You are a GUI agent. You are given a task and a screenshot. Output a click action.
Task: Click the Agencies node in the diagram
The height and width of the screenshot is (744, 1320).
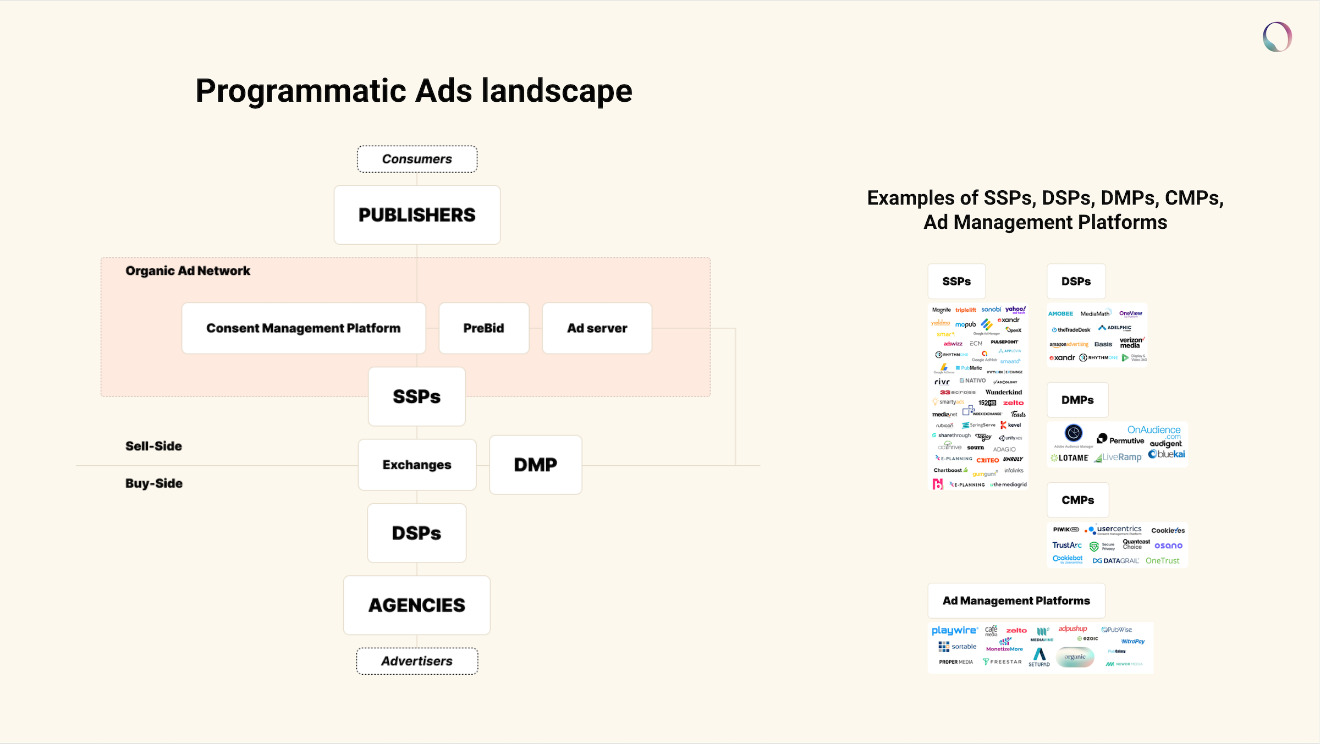(417, 605)
